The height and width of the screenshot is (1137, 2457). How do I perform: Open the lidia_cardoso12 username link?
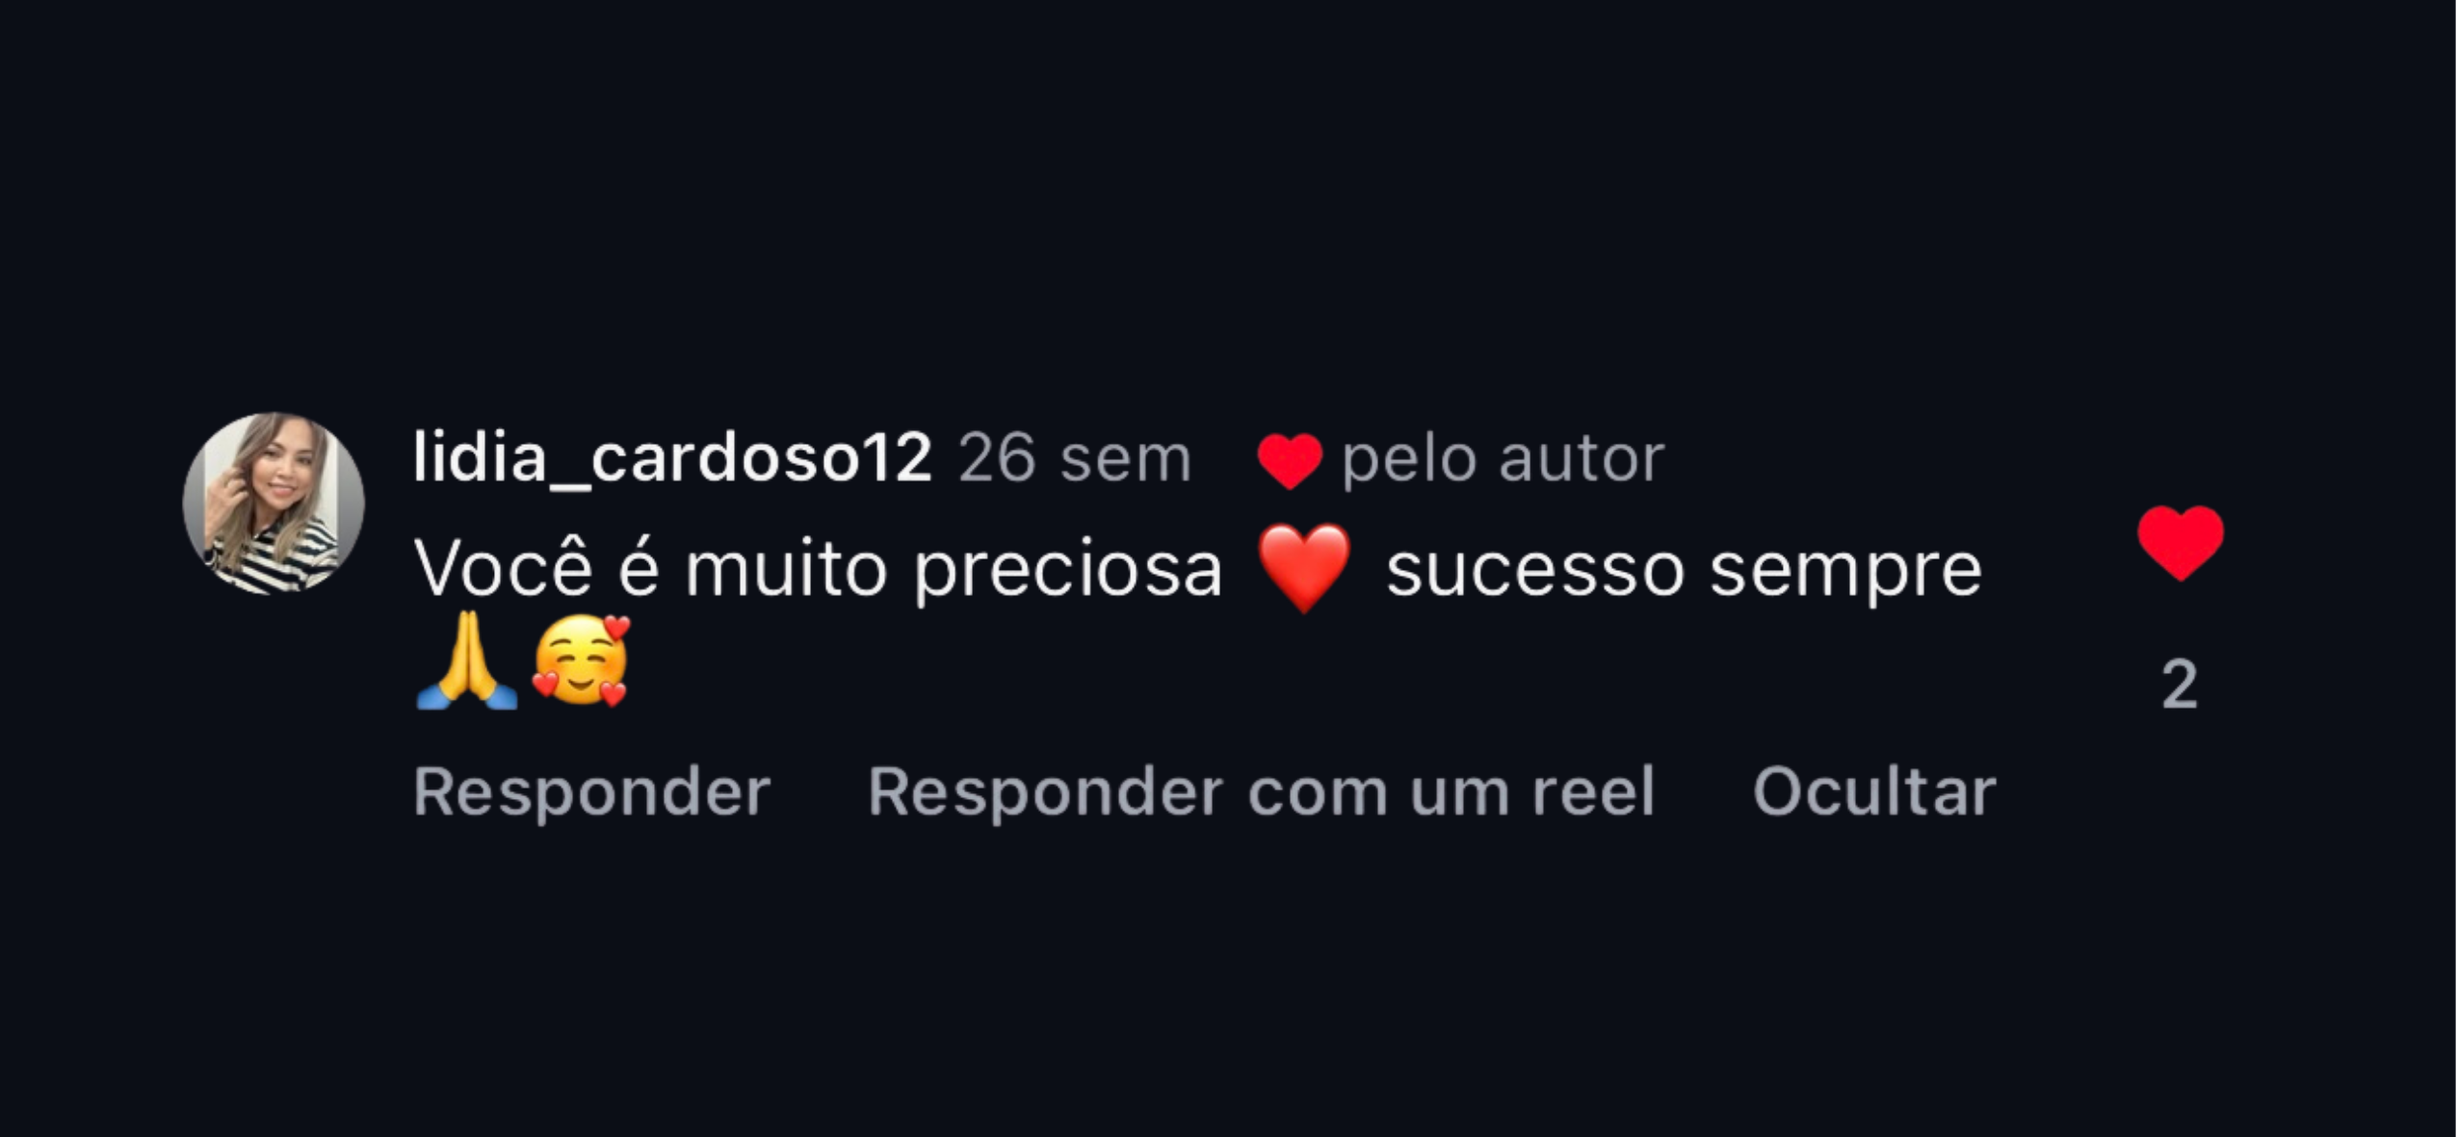[x=672, y=457]
